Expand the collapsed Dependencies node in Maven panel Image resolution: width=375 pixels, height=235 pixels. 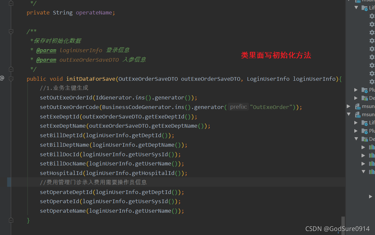(x=356, y=98)
